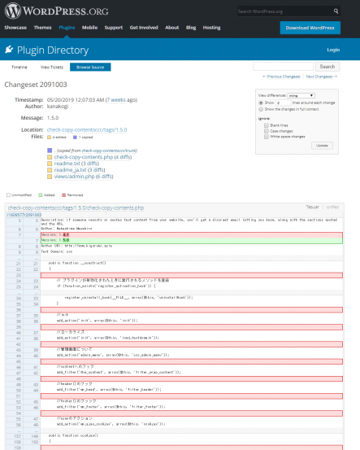
Task: Open the Blog menu item
Action: point(191,28)
